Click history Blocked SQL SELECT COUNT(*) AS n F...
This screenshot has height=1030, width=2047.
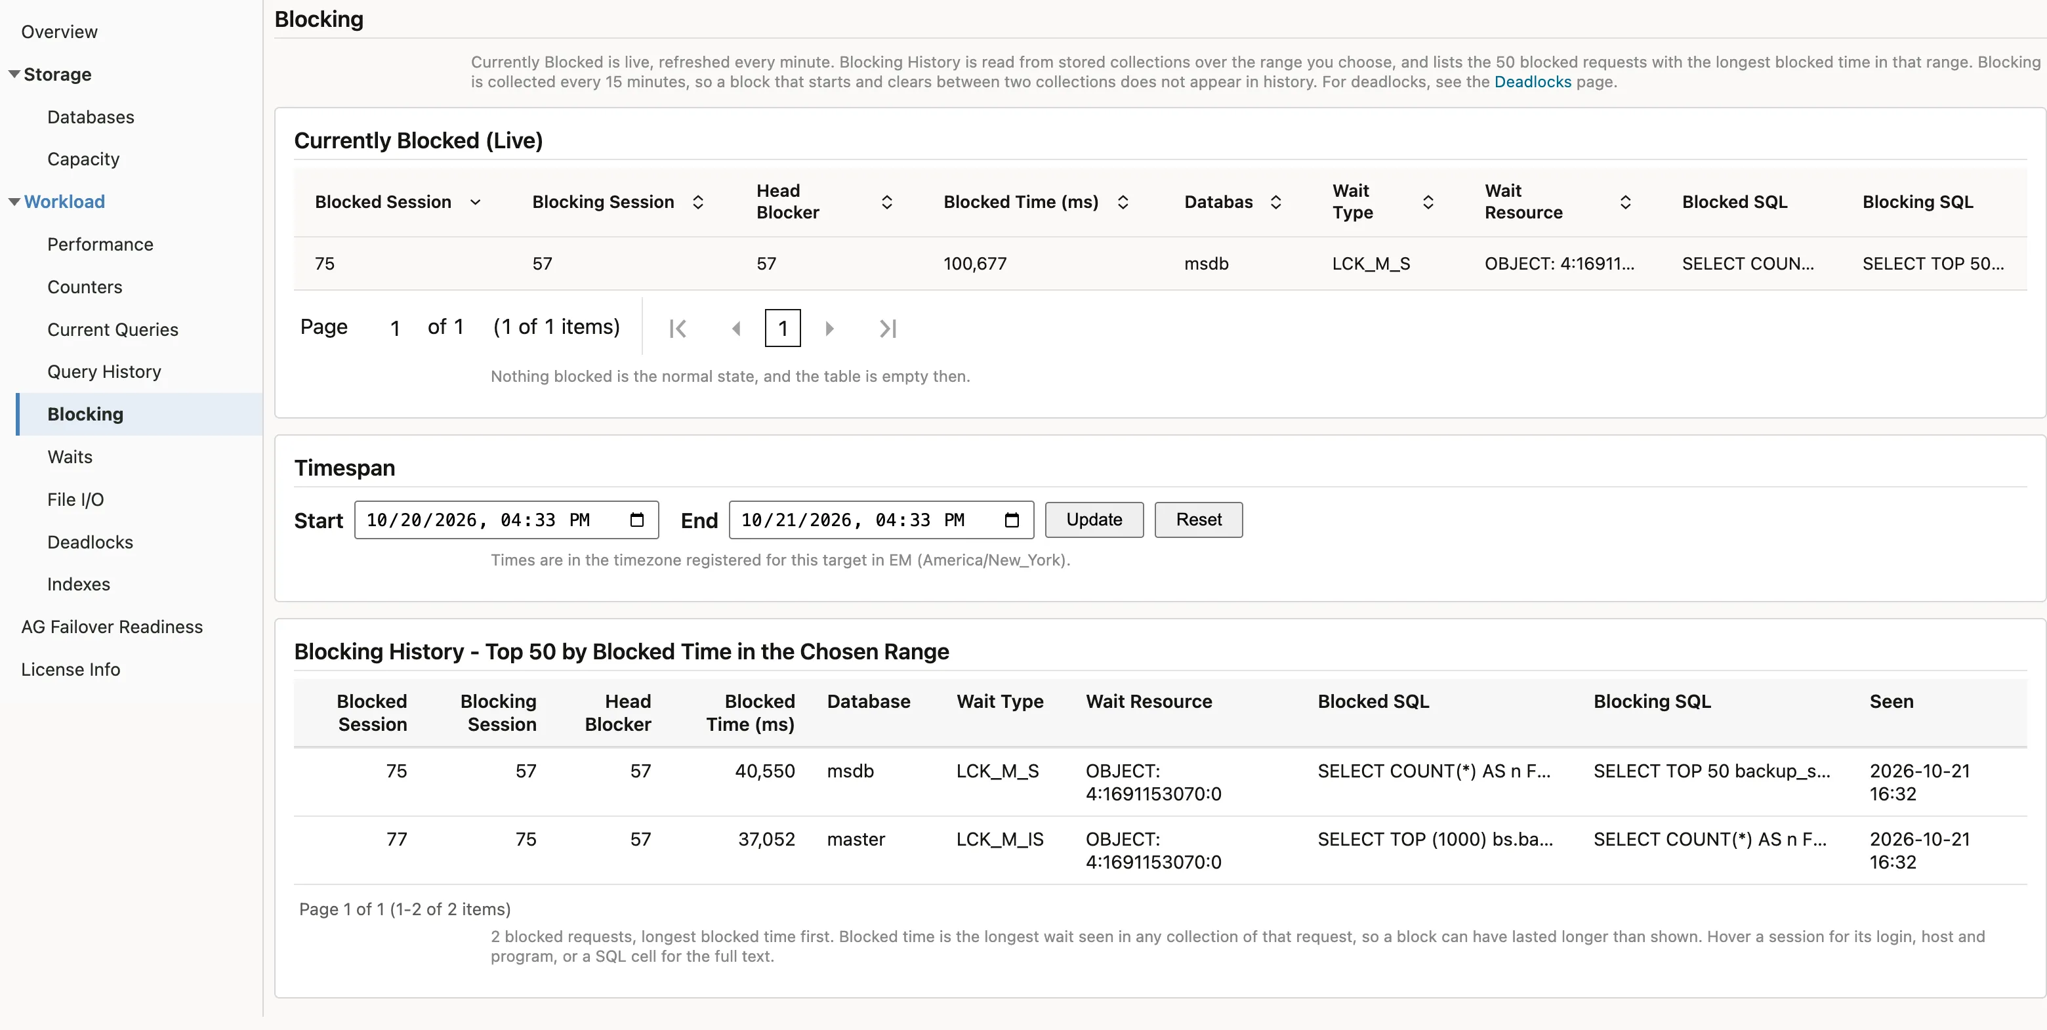coord(1434,771)
